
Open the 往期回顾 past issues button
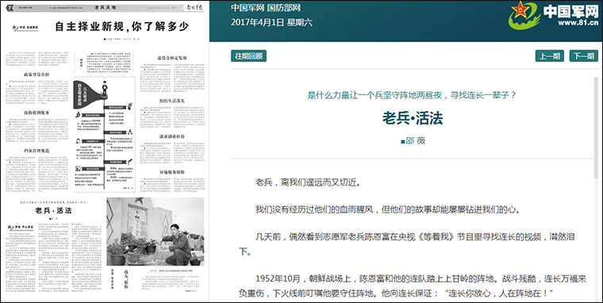(x=249, y=56)
